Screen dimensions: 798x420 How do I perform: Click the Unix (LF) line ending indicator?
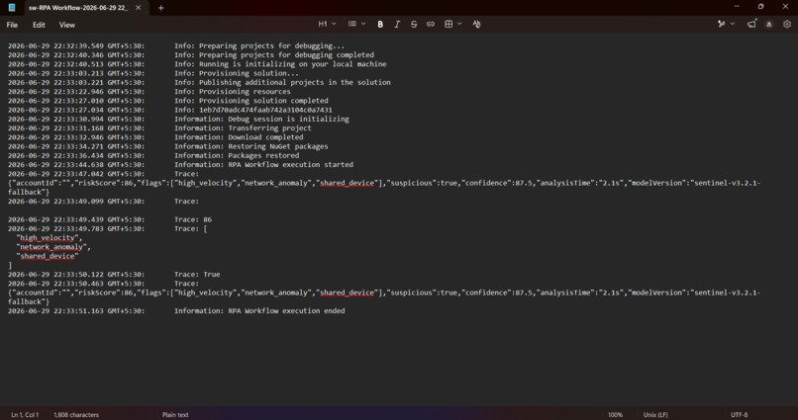655,414
